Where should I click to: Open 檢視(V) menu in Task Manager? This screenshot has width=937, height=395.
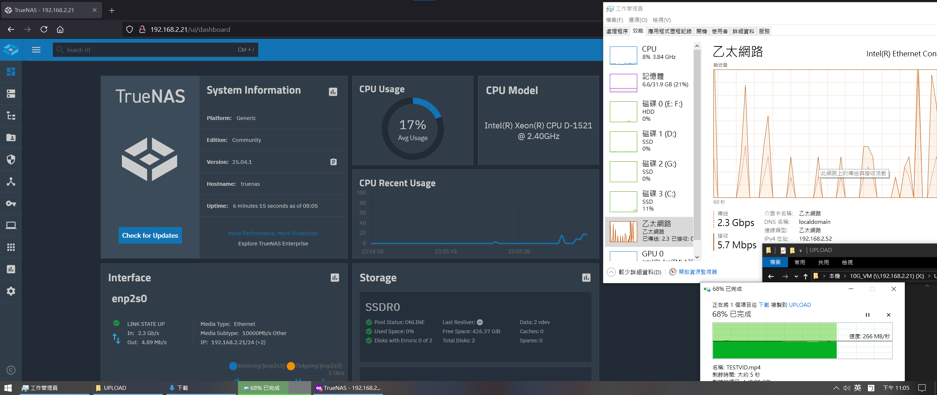tap(661, 20)
